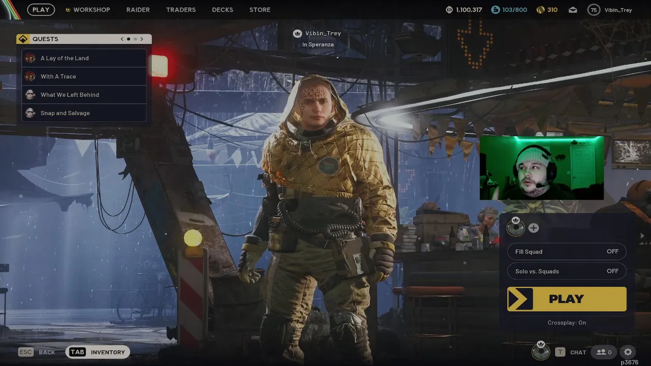Click the crown icon beside Vibin_Trey nameplate

coord(298,34)
